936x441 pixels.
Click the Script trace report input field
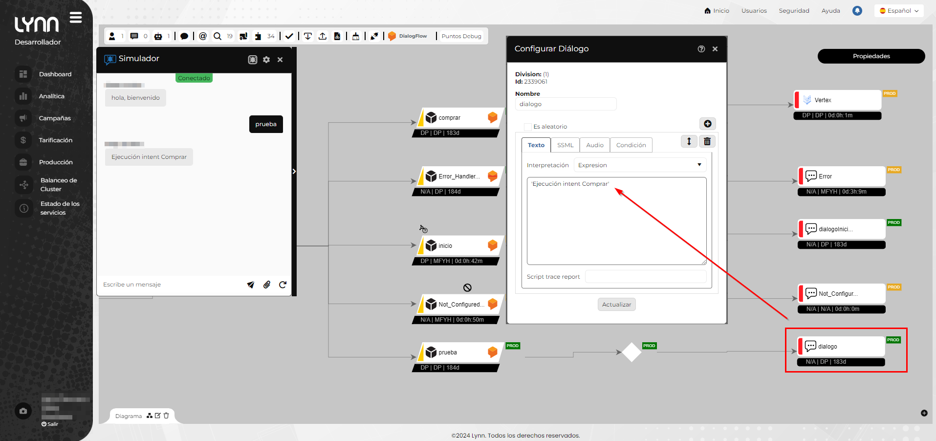645,277
